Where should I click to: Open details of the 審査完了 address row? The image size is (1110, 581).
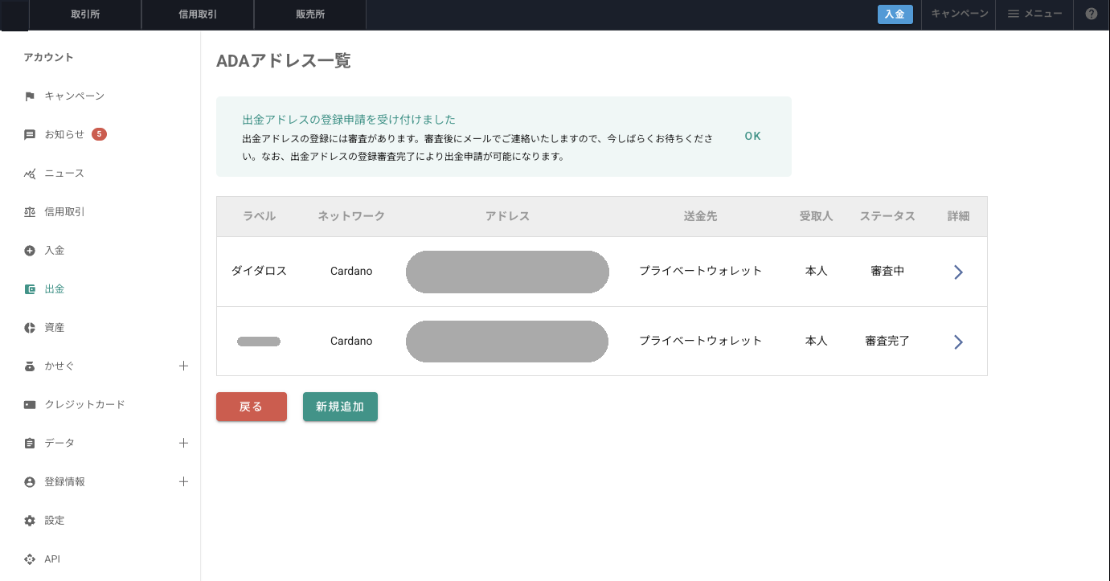pyautogui.click(x=958, y=342)
